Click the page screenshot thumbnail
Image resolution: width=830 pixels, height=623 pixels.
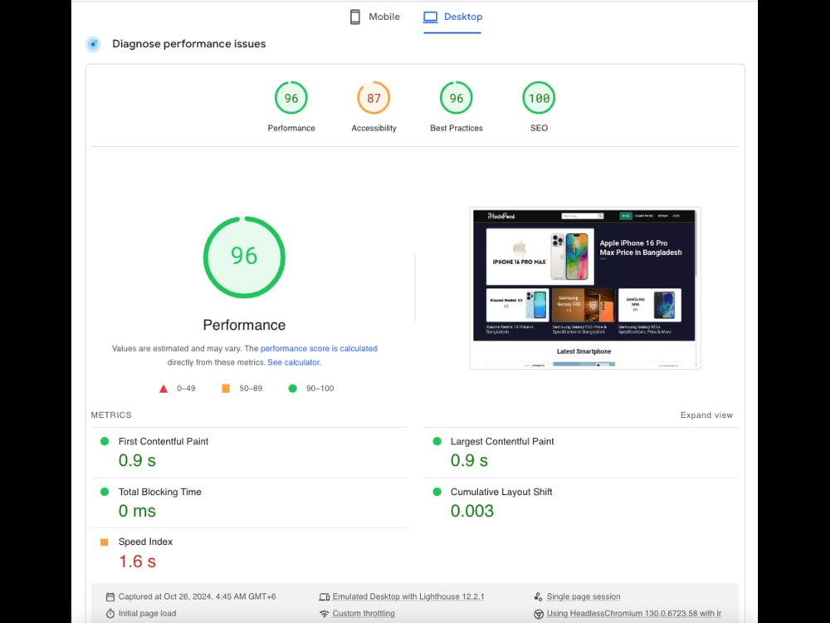pos(585,288)
